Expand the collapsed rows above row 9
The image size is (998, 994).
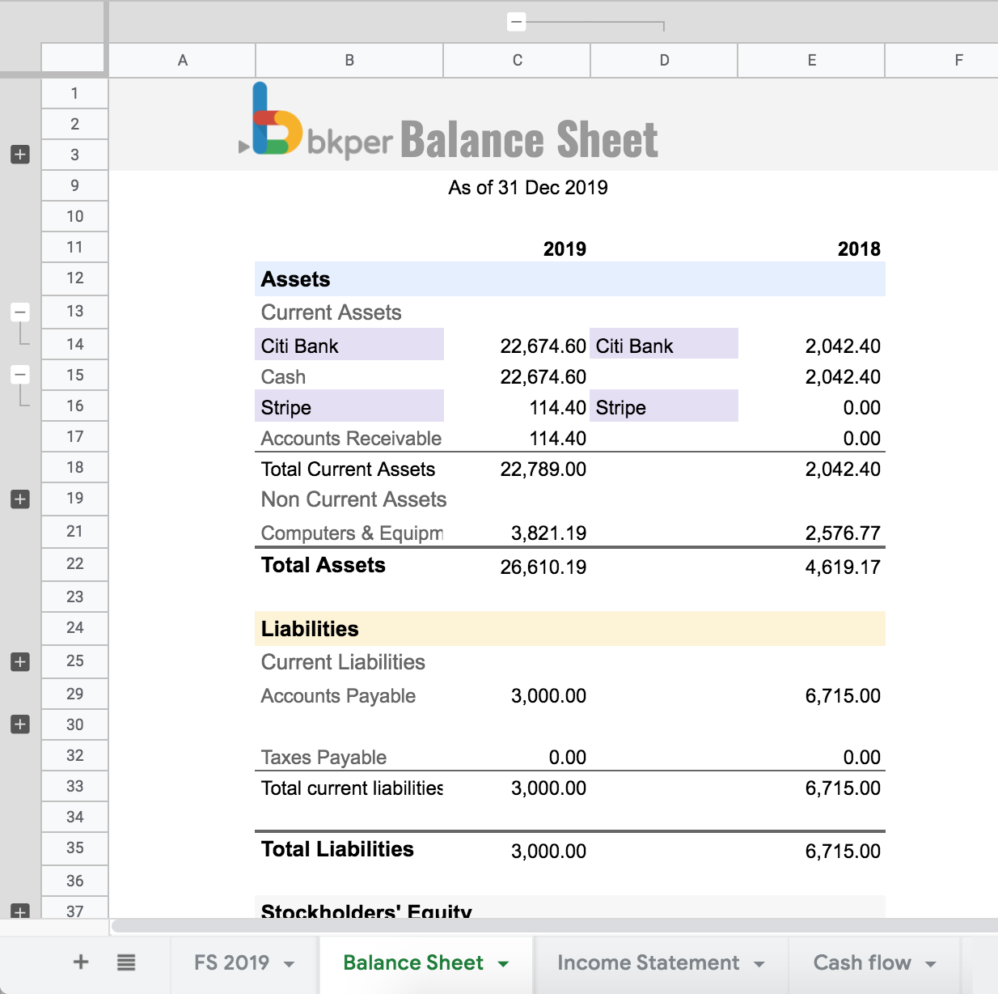pyautogui.click(x=19, y=155)
